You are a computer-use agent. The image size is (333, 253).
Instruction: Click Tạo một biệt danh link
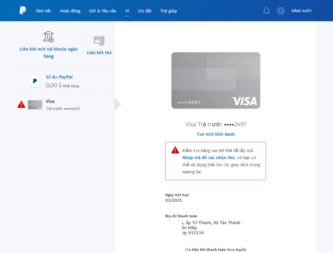tap(216, 134)
